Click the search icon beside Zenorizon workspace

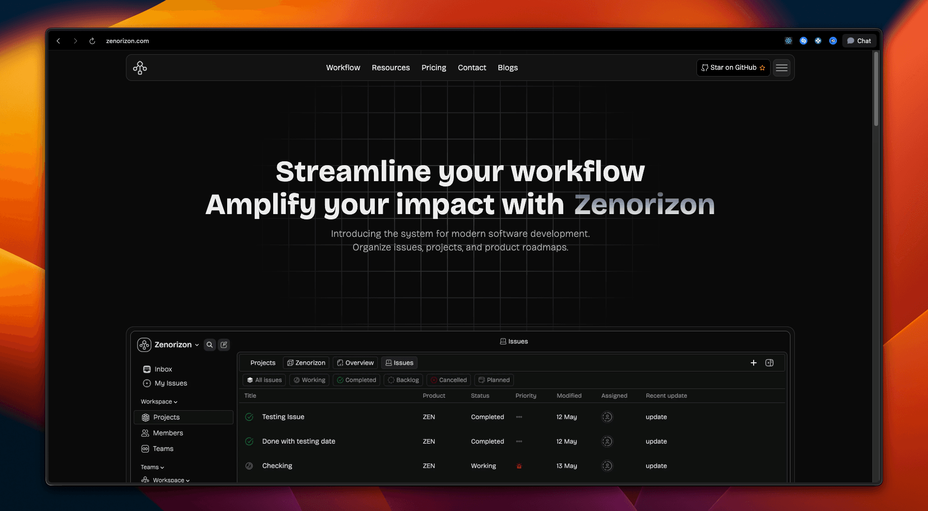click(210, 345)
